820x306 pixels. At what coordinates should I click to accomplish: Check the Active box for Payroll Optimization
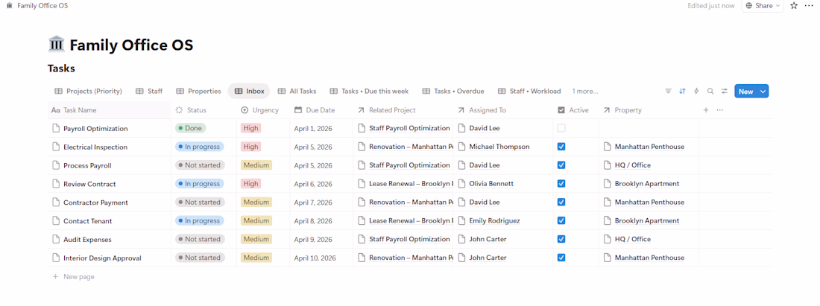[561, 129]
